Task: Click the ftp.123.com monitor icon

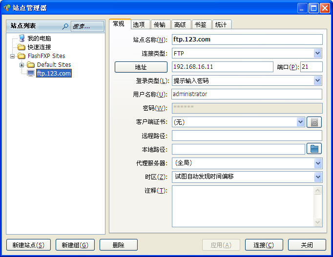Action: pyautogui.click(x=31, y=73)
